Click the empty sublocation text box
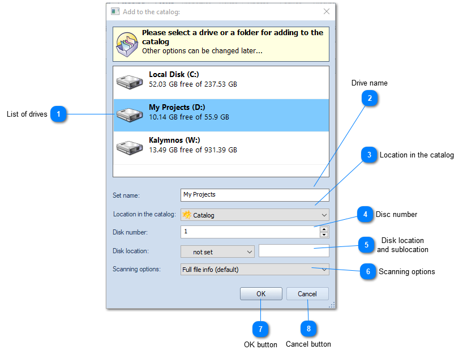463x358 pixels. [294, 251]
